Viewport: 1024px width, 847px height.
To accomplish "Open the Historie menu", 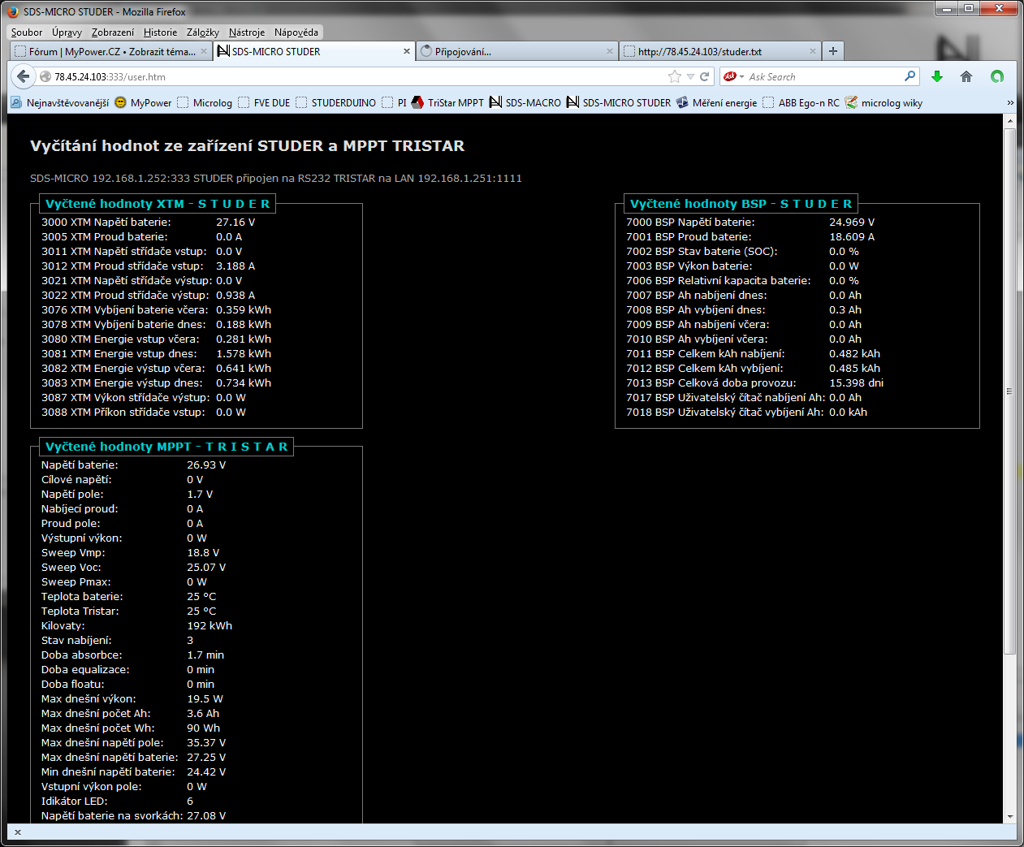I will [x=160, y=32].
